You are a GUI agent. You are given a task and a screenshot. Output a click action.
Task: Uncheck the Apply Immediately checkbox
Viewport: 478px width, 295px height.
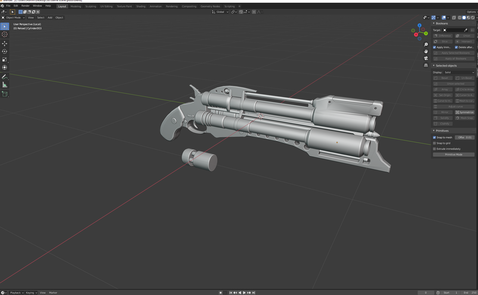(x=435, y=47)
